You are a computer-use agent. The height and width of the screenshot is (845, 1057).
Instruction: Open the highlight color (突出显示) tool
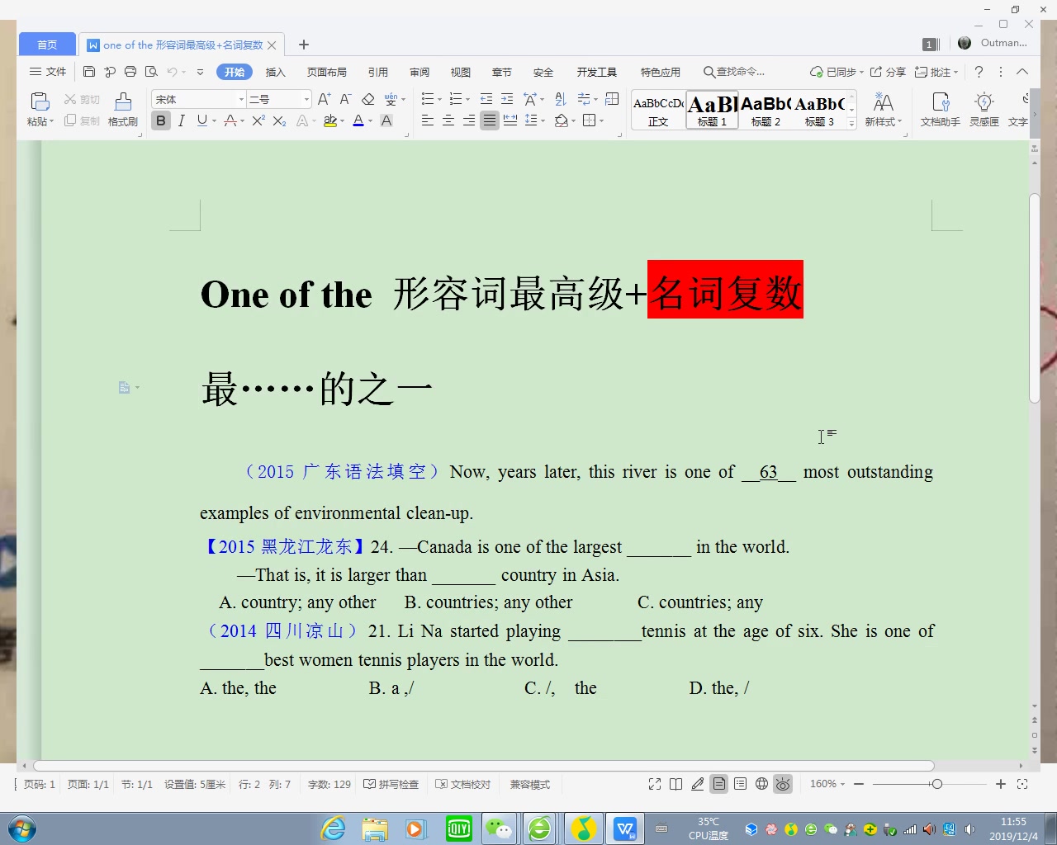click(331, 120)
